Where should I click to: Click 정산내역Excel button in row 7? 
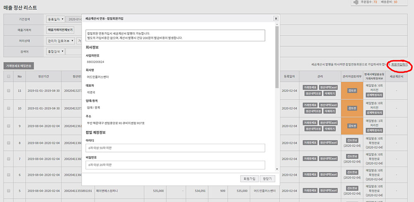click(x=328, y=159)
